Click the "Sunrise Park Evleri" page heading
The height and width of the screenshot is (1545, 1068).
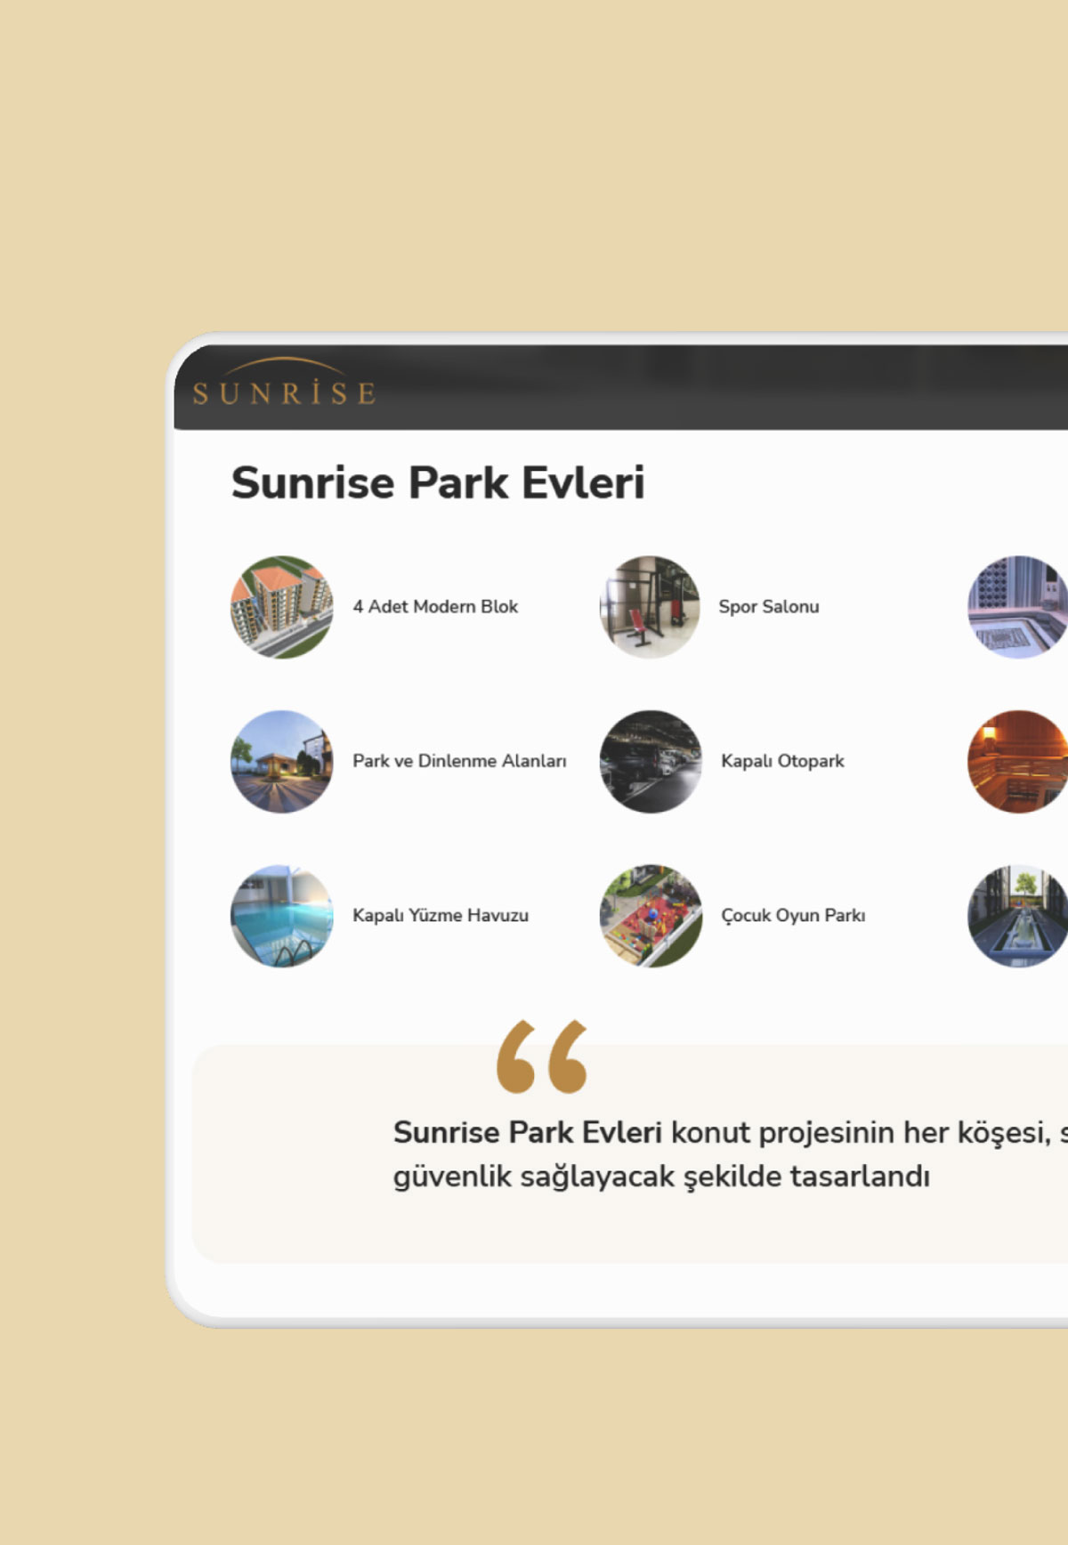pyautogui.click(x=438, y=483)
